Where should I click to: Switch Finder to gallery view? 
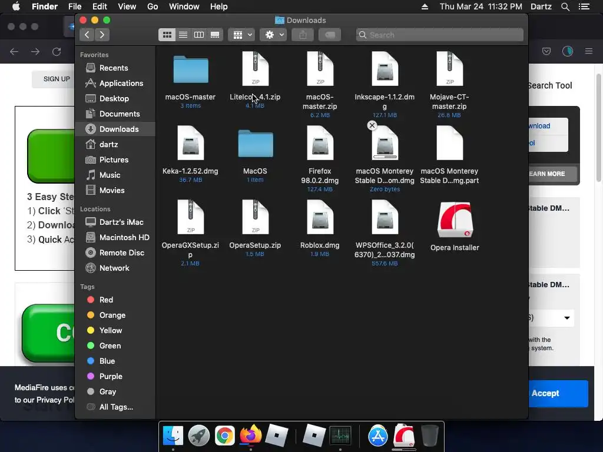click(215, 35)
